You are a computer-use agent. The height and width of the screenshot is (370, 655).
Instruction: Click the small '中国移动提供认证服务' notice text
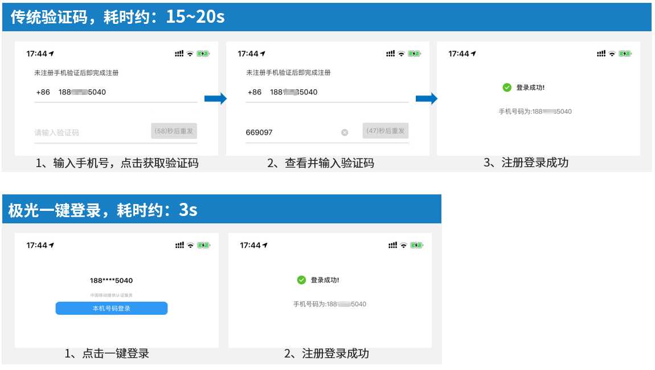tap(112, 295)
